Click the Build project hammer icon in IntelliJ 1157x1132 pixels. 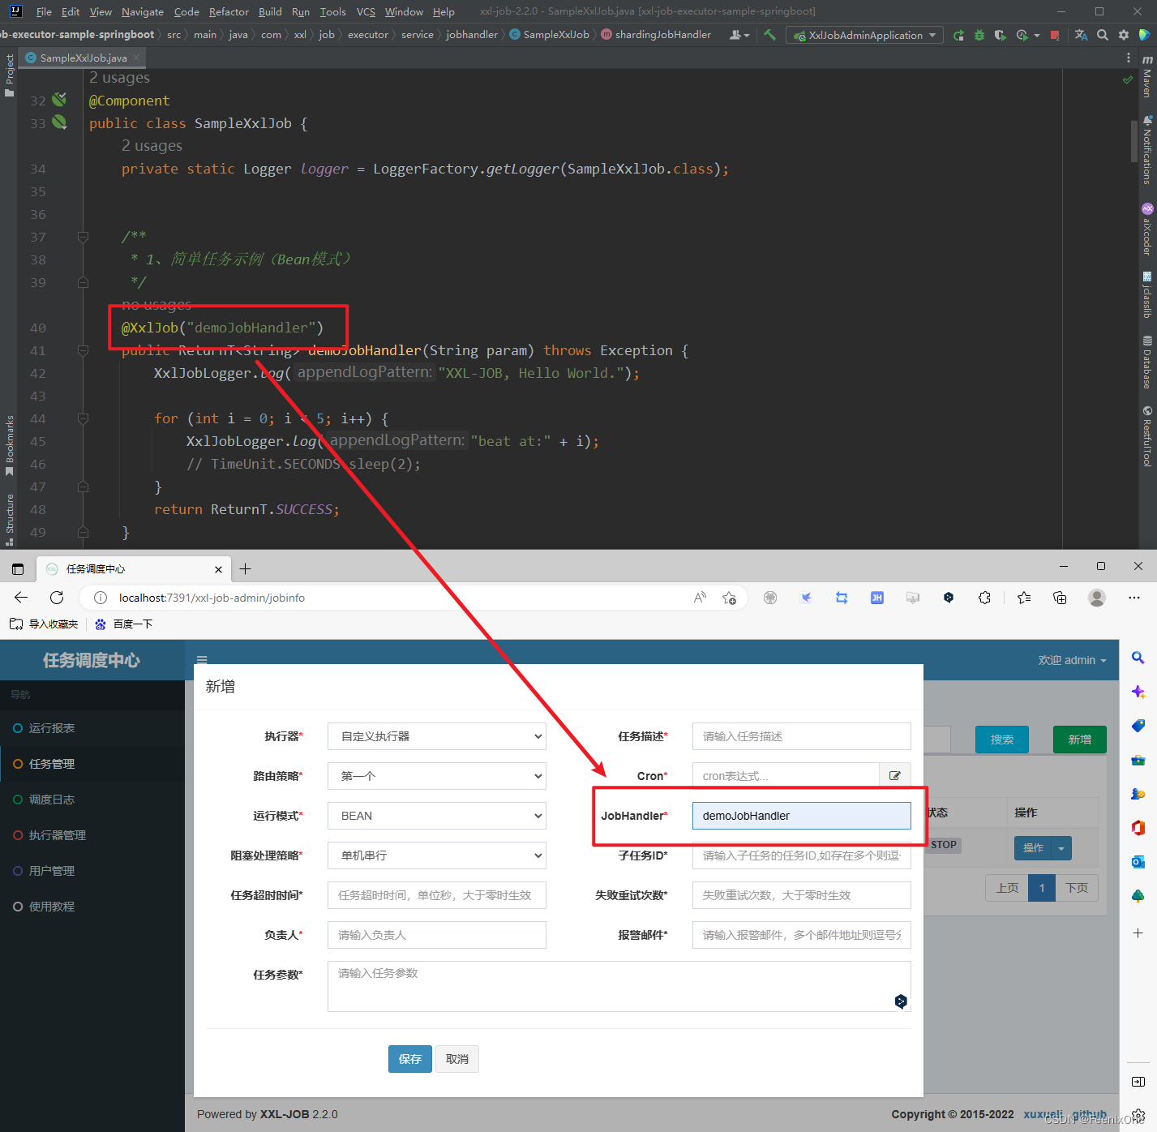pyautogui.click(x=769, y=35)
